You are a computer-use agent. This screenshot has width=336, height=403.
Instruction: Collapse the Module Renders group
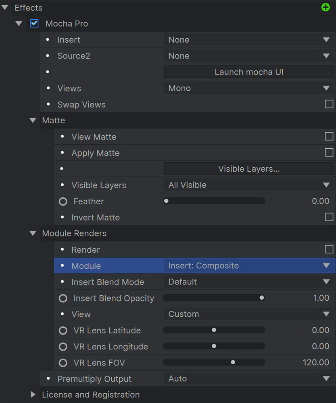point(33,233)
